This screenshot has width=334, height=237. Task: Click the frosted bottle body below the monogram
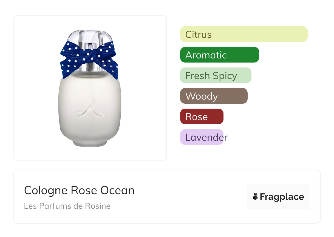90,128
